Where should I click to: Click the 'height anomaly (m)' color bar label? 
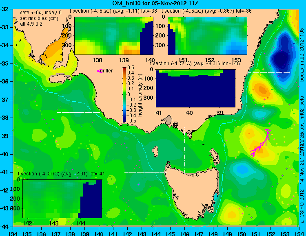click(x=140, y=95)
